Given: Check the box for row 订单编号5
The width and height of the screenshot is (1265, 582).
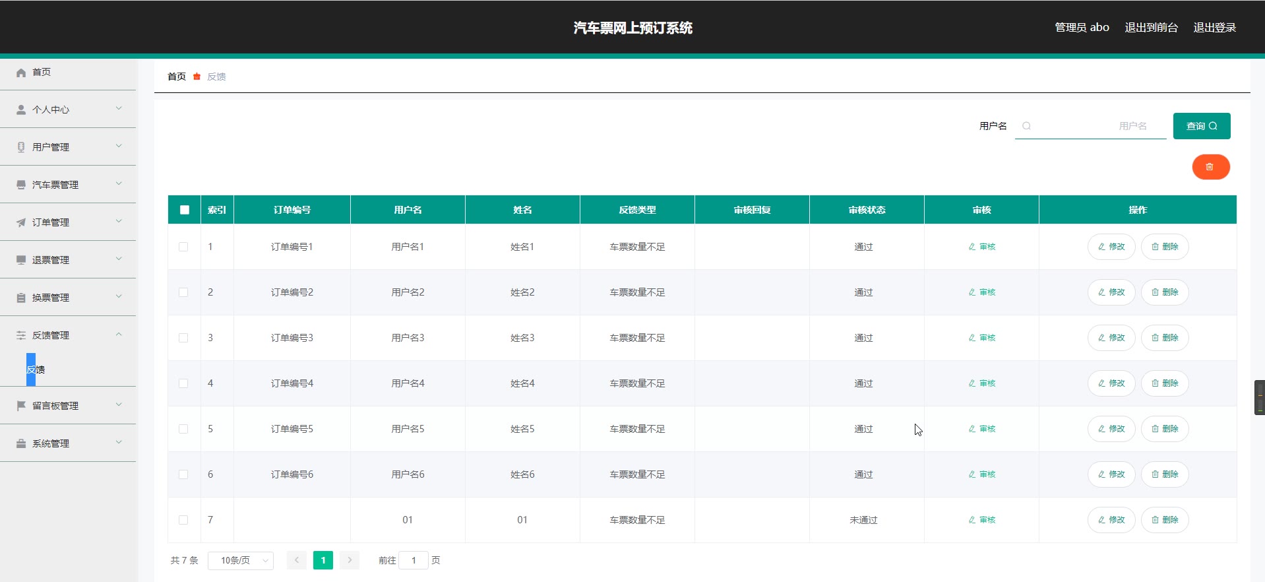Looking at the screenshot, I should (x=183, y=429).
